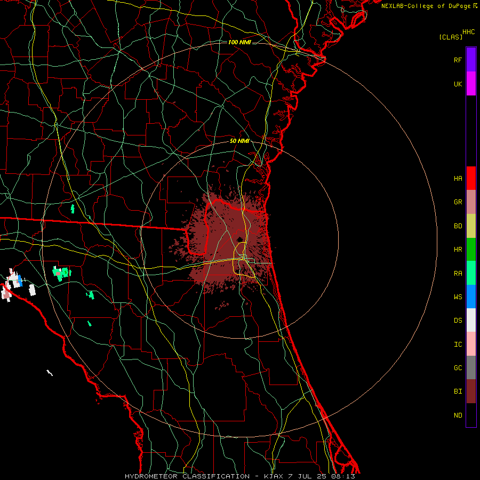The width and height of the screenshot is (480, 480).
Task: Click the black radar site hole in echo
Action: tap(239, 239)
